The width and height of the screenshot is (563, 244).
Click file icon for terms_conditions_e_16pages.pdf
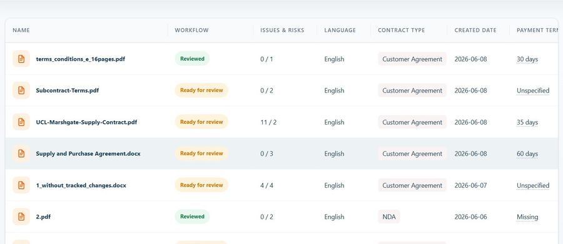click(x=21, y=59)
